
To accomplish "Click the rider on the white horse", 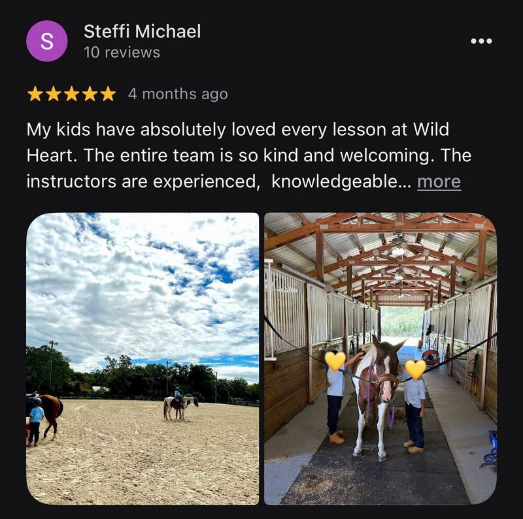I will click(x=178, y=395).
